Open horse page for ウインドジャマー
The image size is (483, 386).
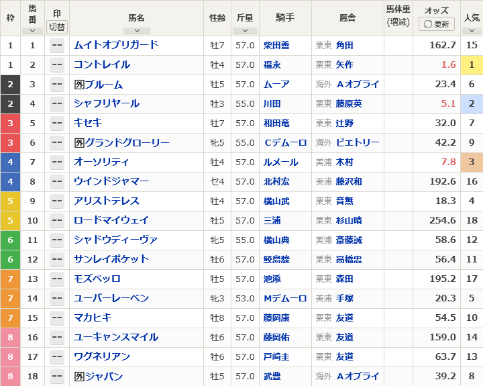111,181
